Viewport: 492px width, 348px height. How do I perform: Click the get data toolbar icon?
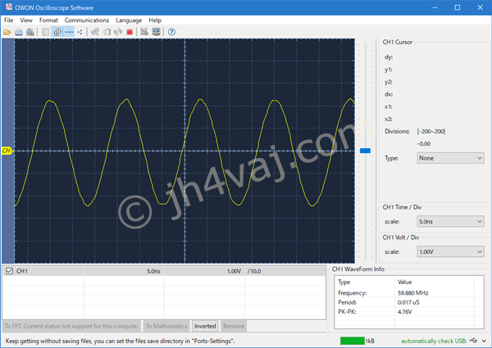click(x=107, y=32)
